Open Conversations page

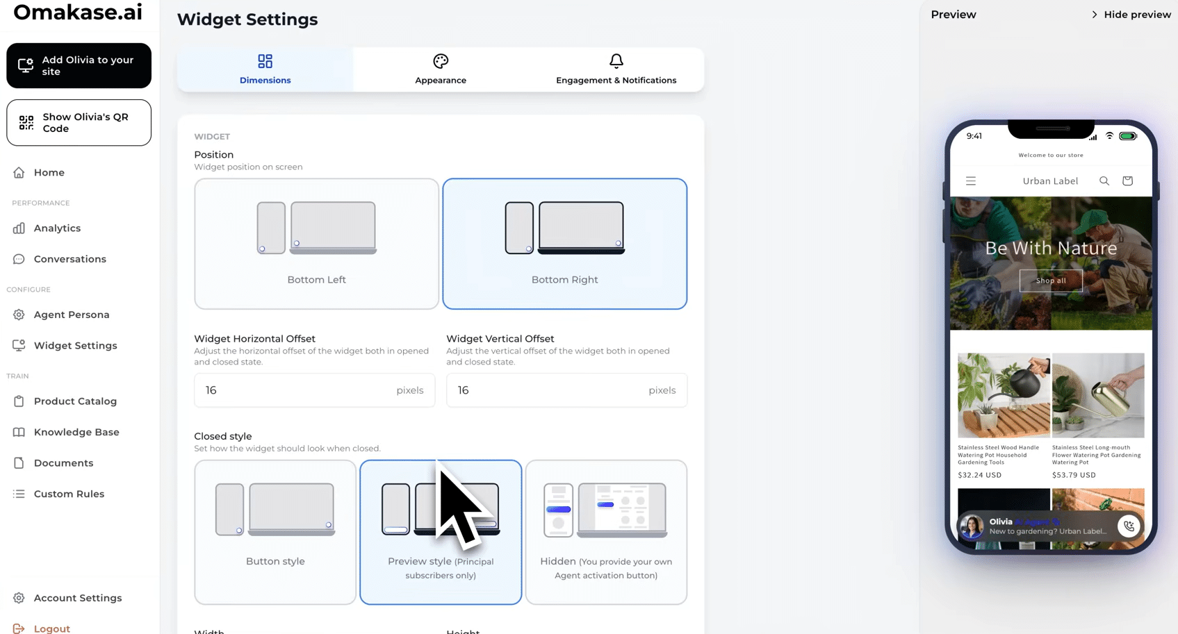69,259
